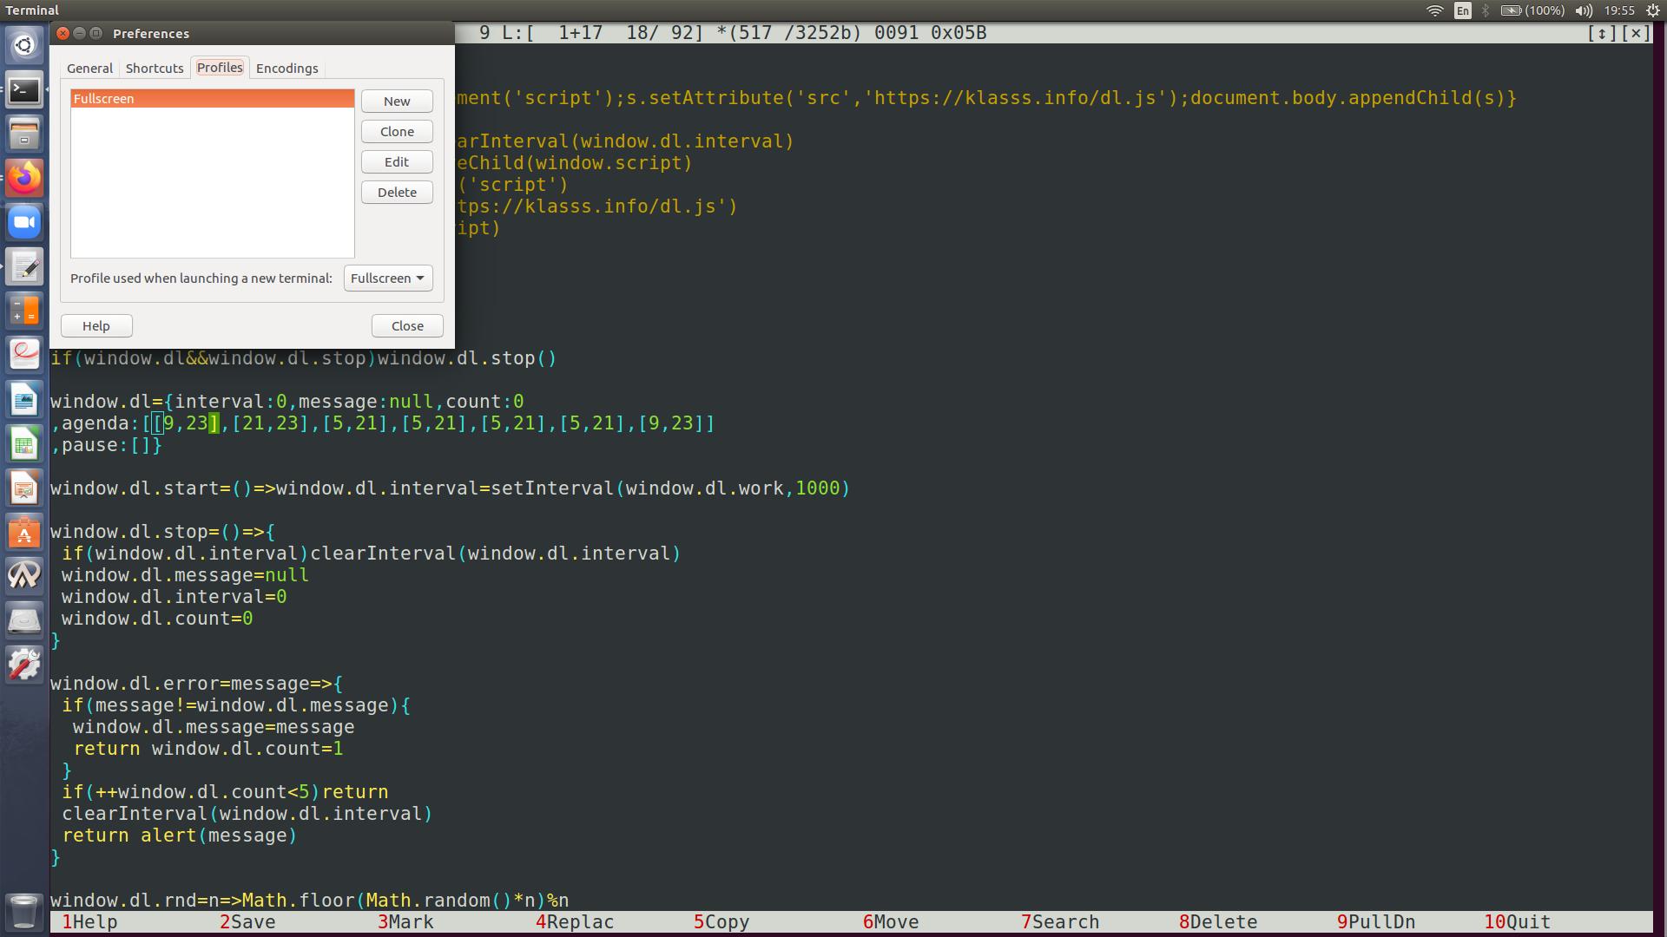
Task: Click the New profile button
Action: [397, 102]
